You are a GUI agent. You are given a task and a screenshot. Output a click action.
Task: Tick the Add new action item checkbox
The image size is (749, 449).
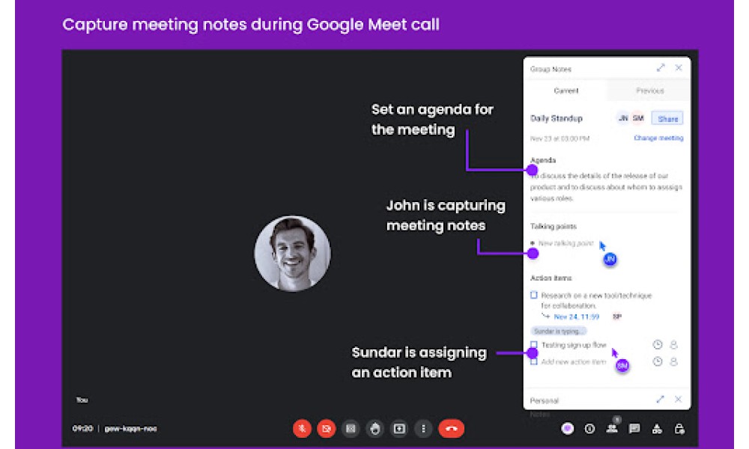[x=534, y=361]
